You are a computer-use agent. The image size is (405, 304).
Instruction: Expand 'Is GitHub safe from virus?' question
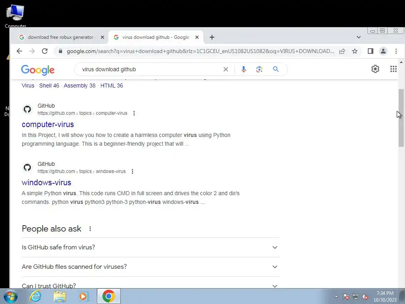click(x=151, y=247)
